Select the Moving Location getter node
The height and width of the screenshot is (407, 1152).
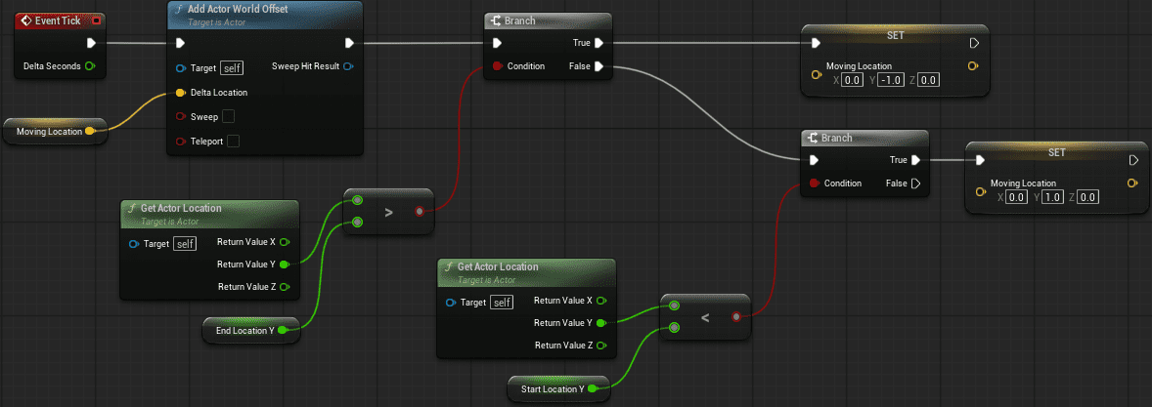[55, 131]
